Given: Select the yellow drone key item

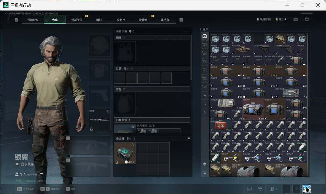Looking at the screenshot, I should pos(231,158).
